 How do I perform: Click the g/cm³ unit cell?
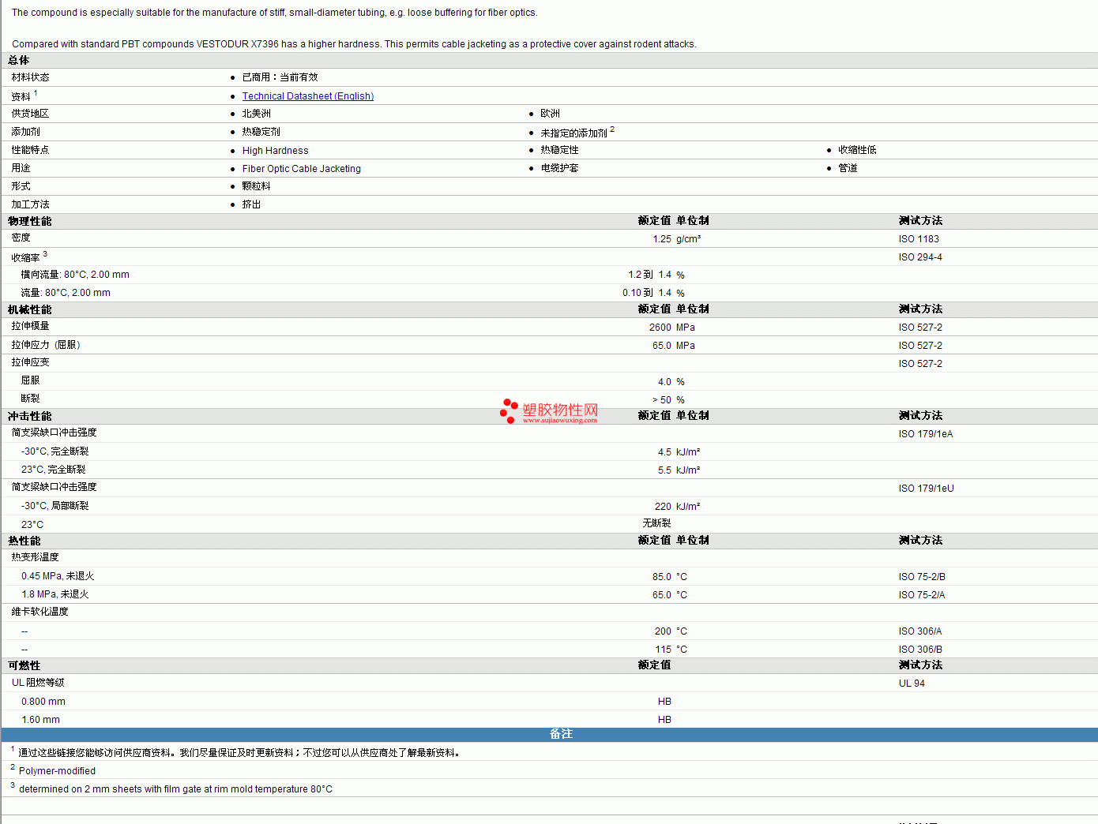click(x=689, y=239)
